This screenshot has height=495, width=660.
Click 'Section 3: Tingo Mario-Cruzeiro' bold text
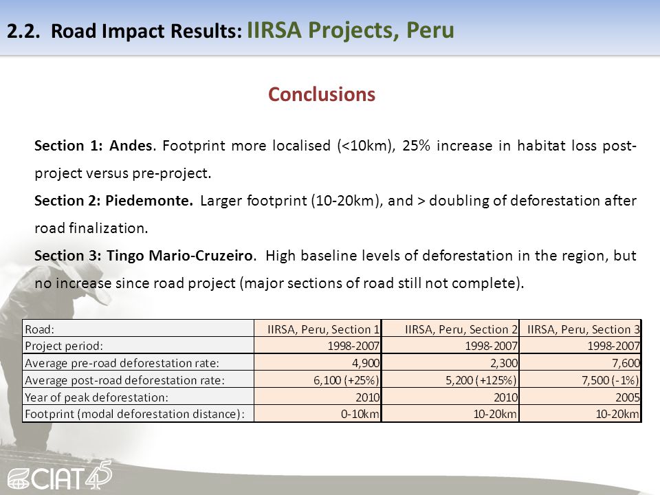tap(144, 256)
